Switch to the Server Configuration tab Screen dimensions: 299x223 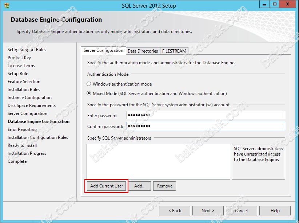point(103,50)
